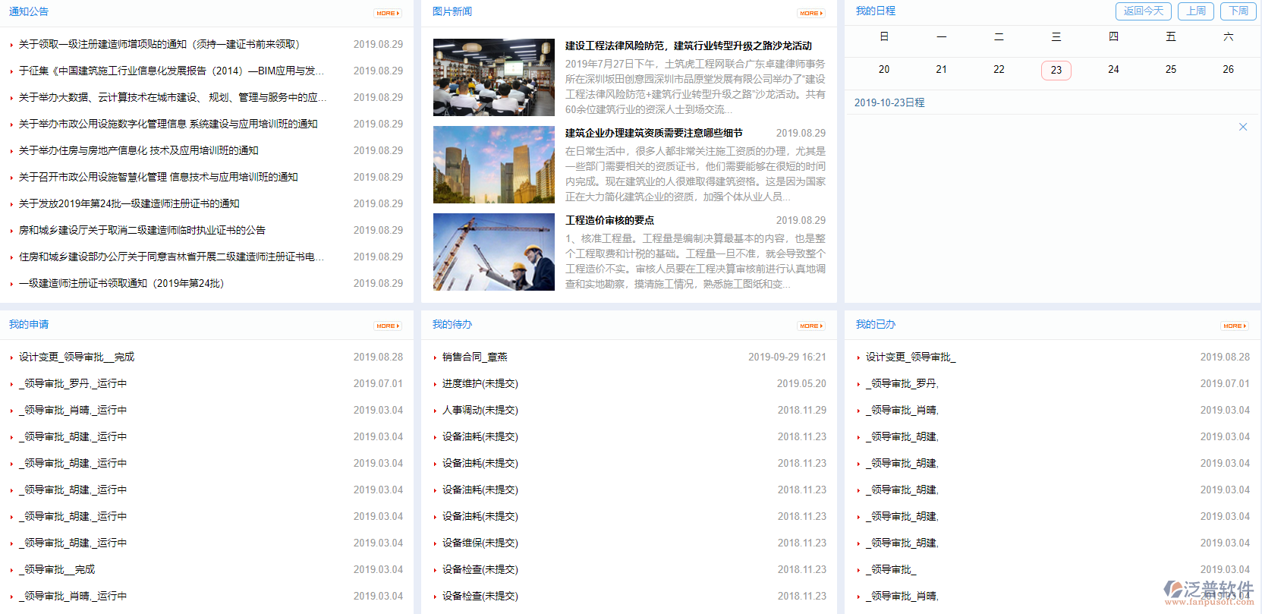Screen dimensions: 1262x614
Task: Open MORE for 我的申请 panel
Action: (x=388, y=326)
